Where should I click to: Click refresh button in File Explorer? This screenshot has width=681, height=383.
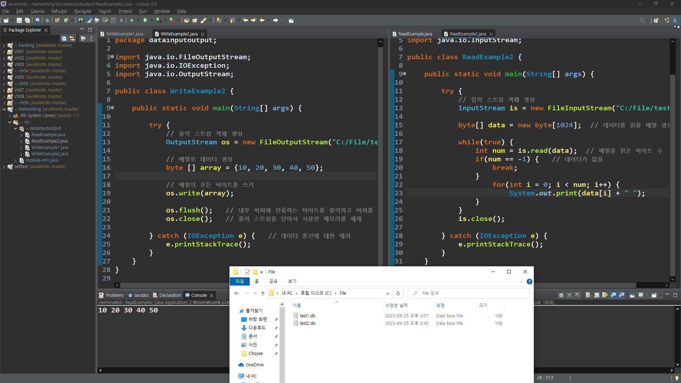click(x=398, y=293)
